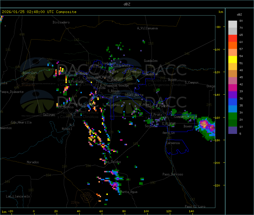
Task: Click the 65 dBZ red color swatch
Action: [x=233, y=38]
